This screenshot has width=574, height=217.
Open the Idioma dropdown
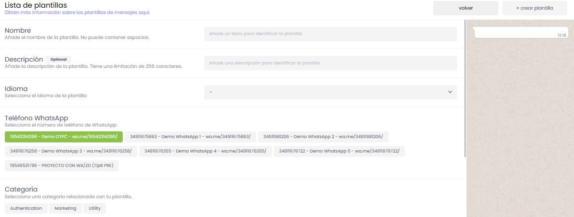pyautogui.click(x=330, y=92)
